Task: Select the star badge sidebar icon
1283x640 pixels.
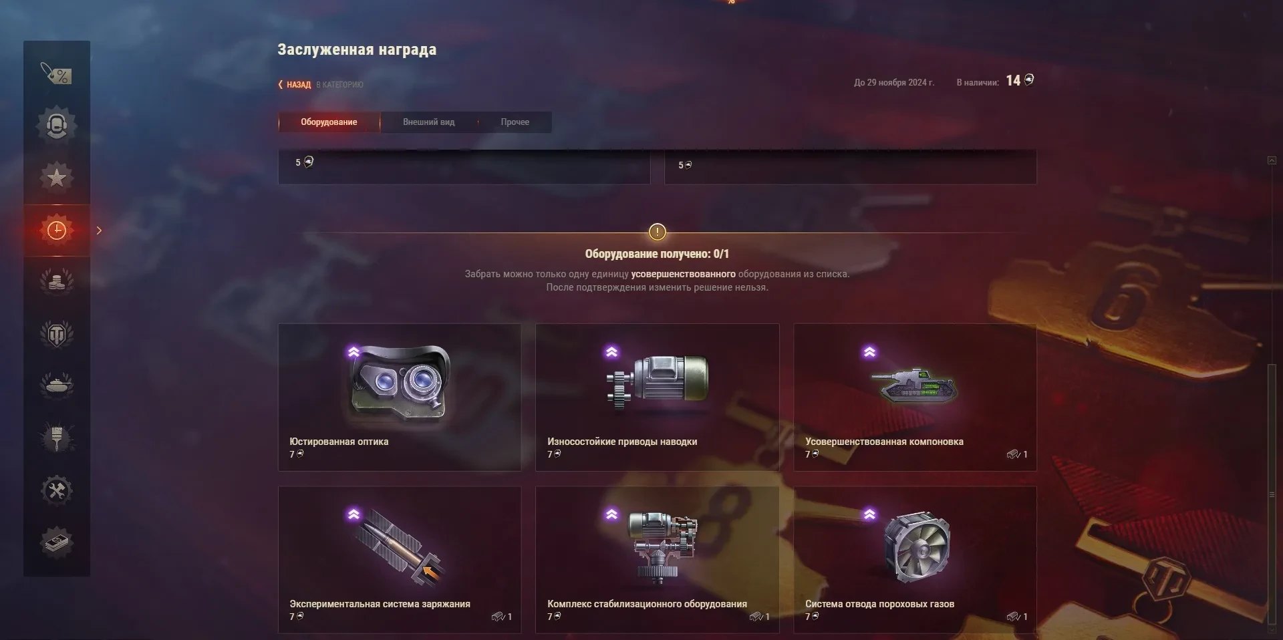Action: tap(57, 177)
